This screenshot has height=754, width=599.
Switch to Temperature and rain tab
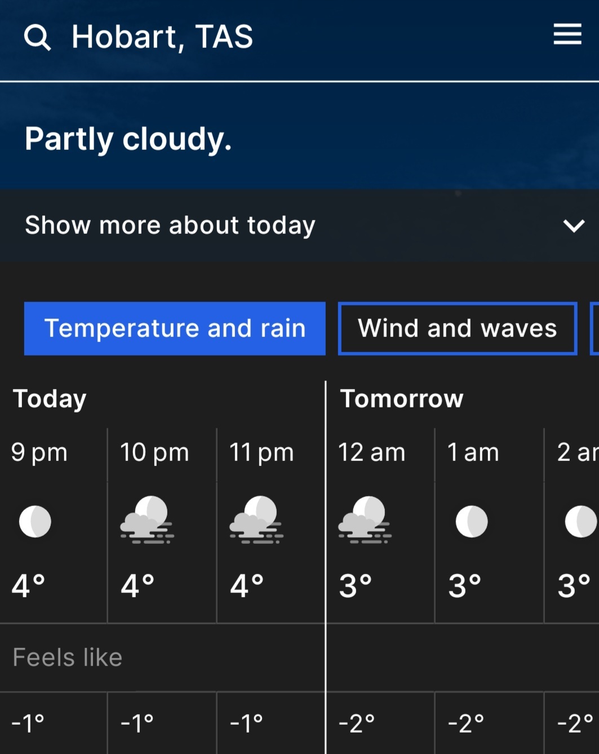pos(175,329)
